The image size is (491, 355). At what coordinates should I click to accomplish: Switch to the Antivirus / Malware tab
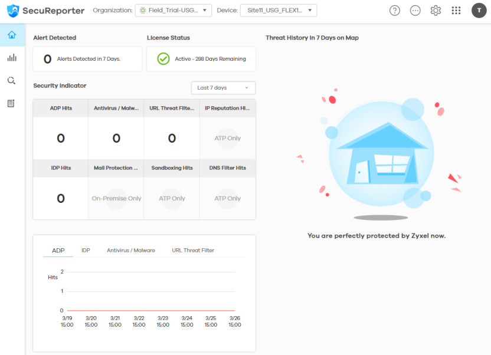(x=130, y=251)
